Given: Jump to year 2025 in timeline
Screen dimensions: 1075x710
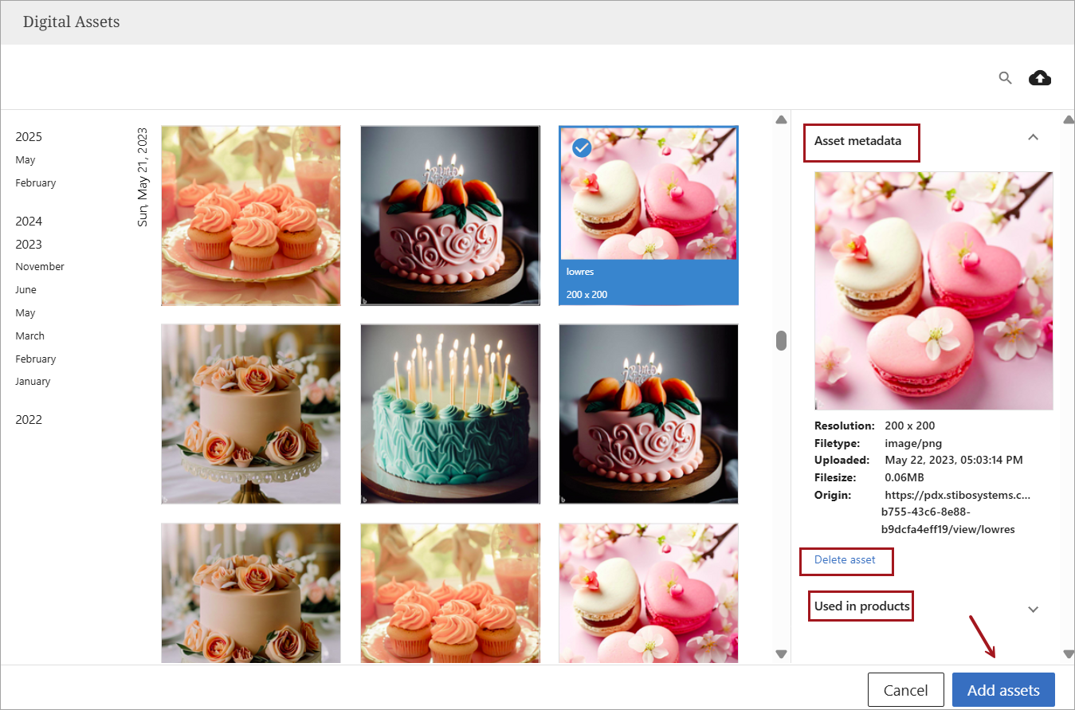Looking at the screenshot, I should pos(29,137).
